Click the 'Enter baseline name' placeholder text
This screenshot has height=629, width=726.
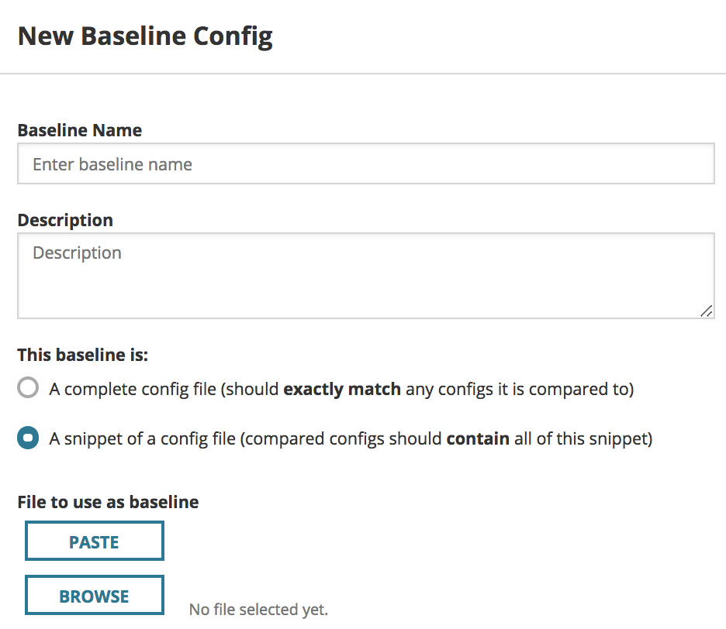coord(112,164)
